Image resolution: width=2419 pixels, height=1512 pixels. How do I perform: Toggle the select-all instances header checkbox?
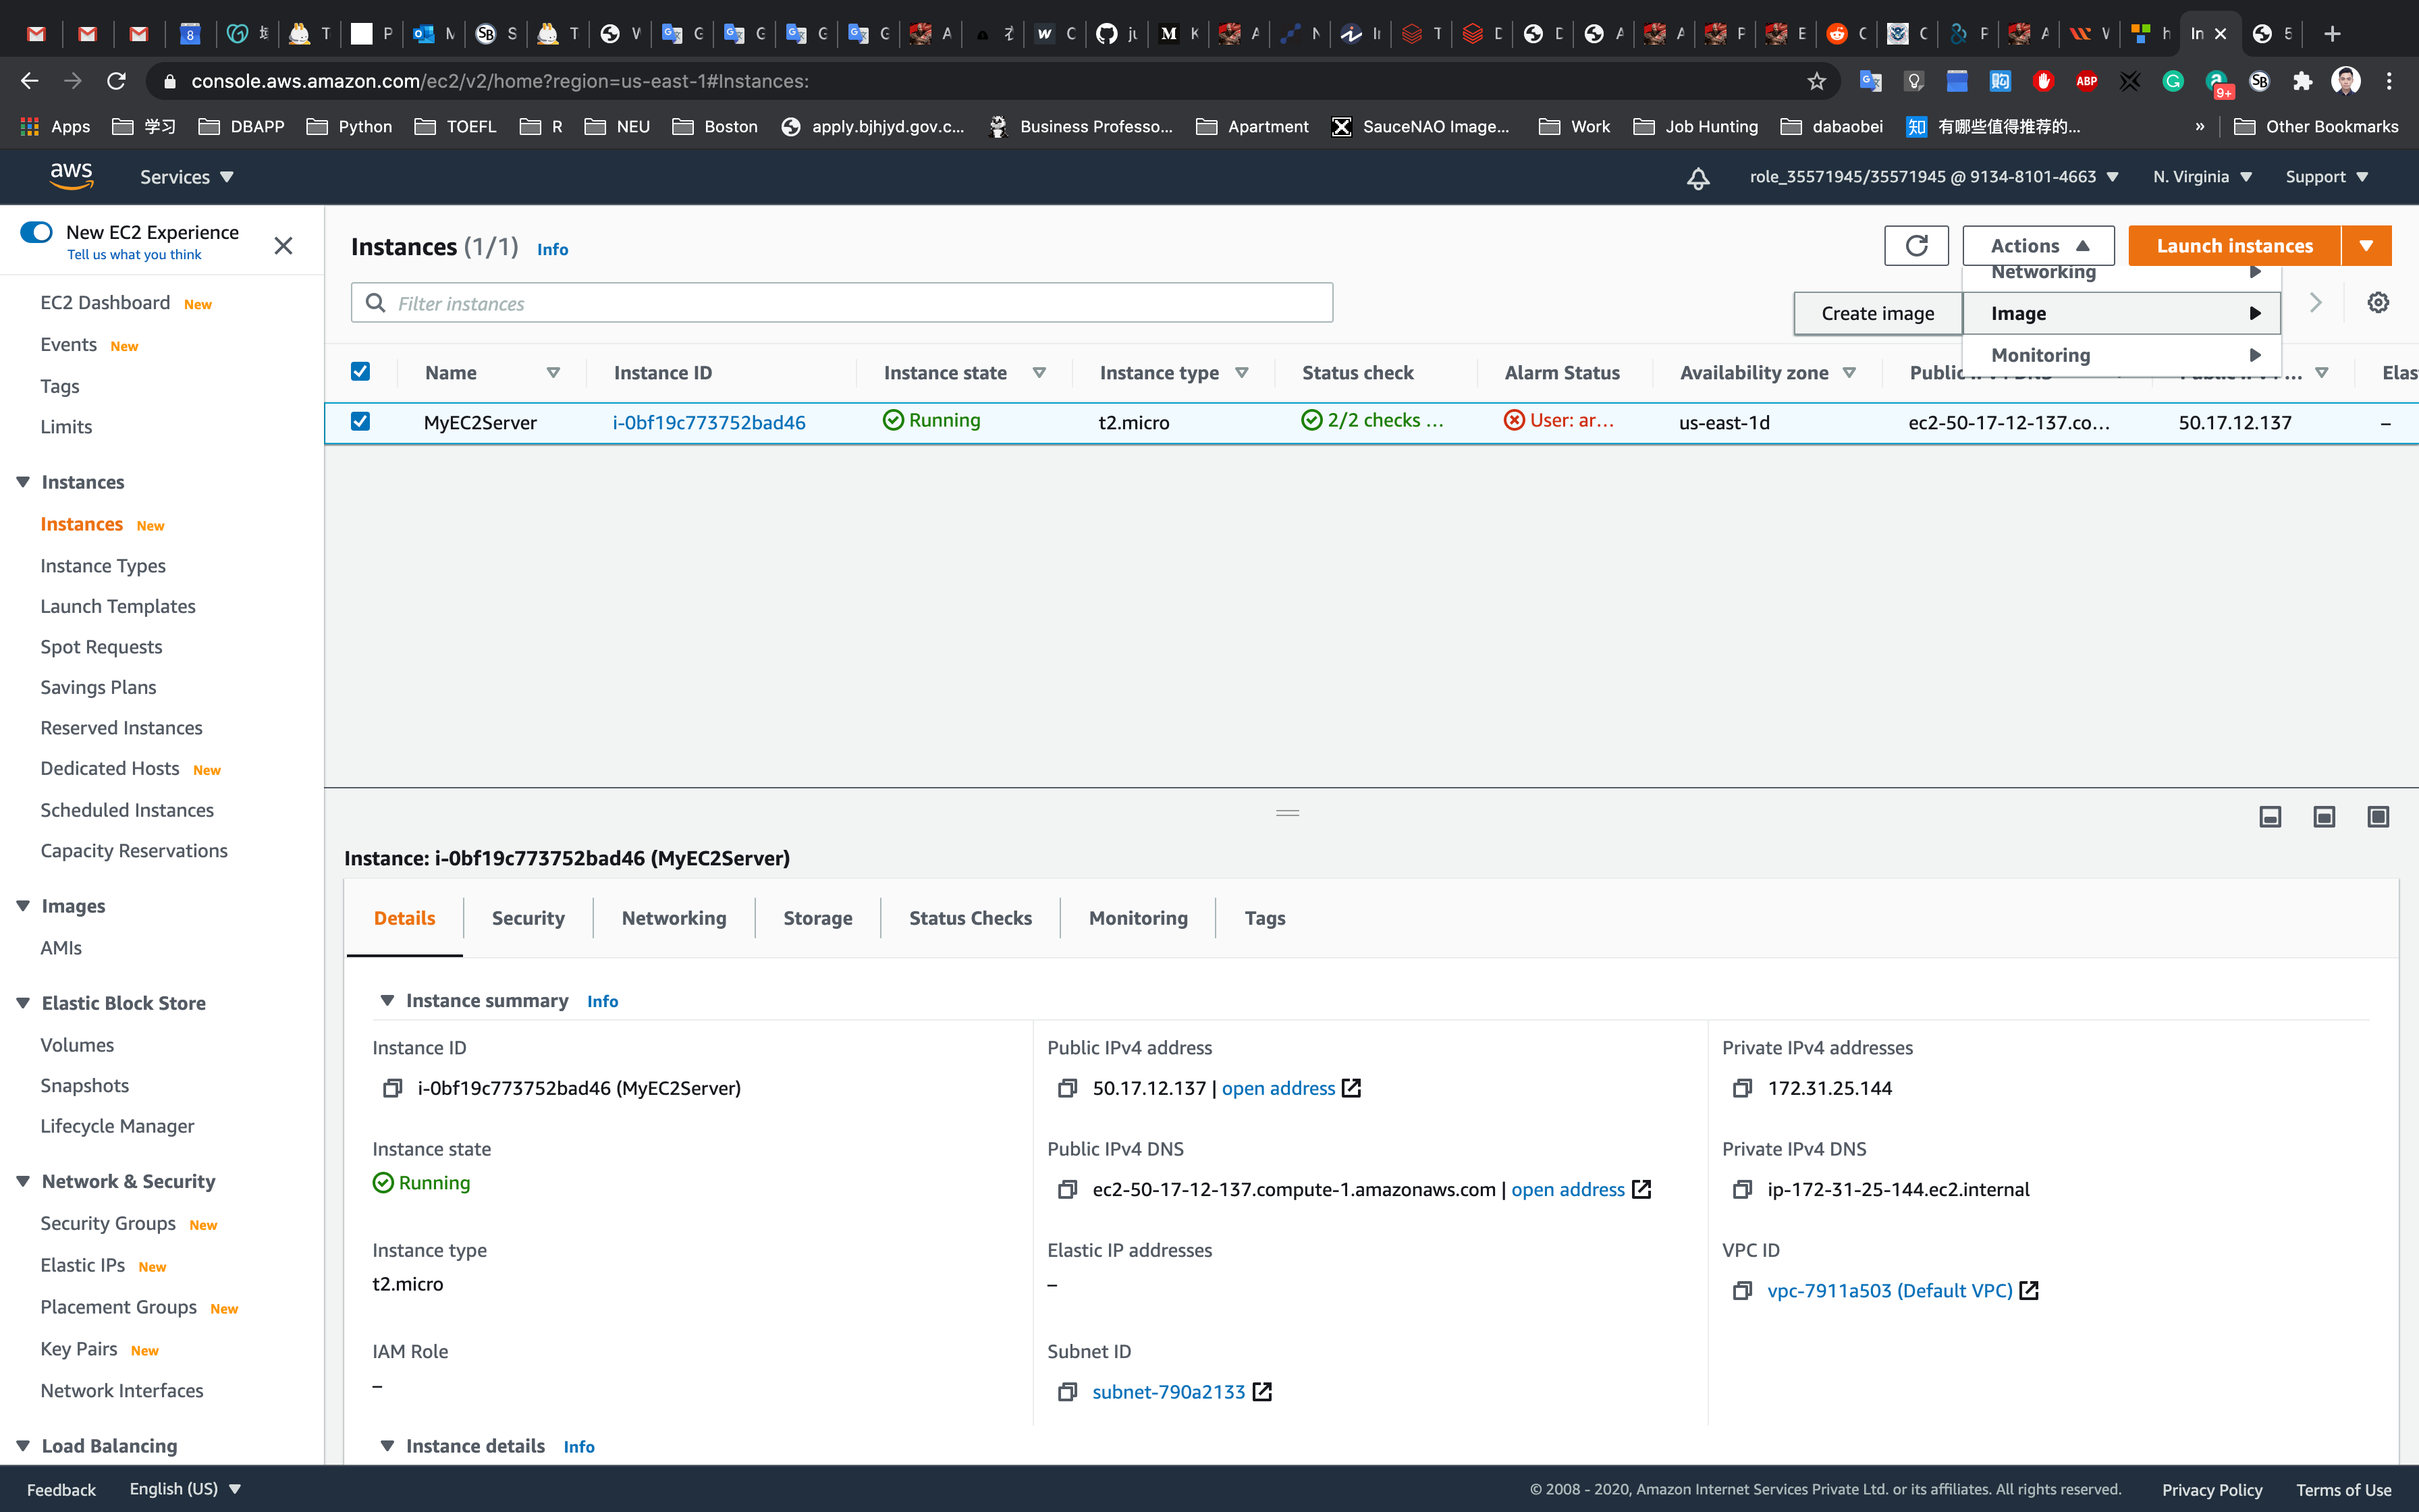tap(361, 372)
